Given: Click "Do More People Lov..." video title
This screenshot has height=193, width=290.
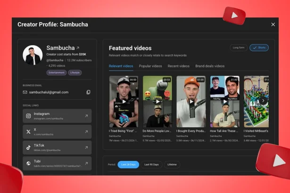Looking at the screenshot, I should coord(157,131).
